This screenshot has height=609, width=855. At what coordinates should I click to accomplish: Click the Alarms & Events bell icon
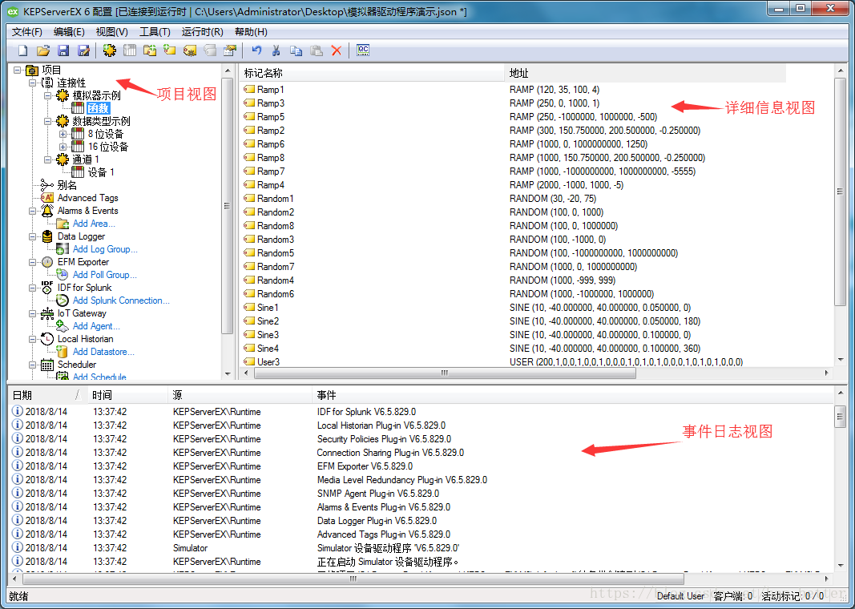pos(47,211)
